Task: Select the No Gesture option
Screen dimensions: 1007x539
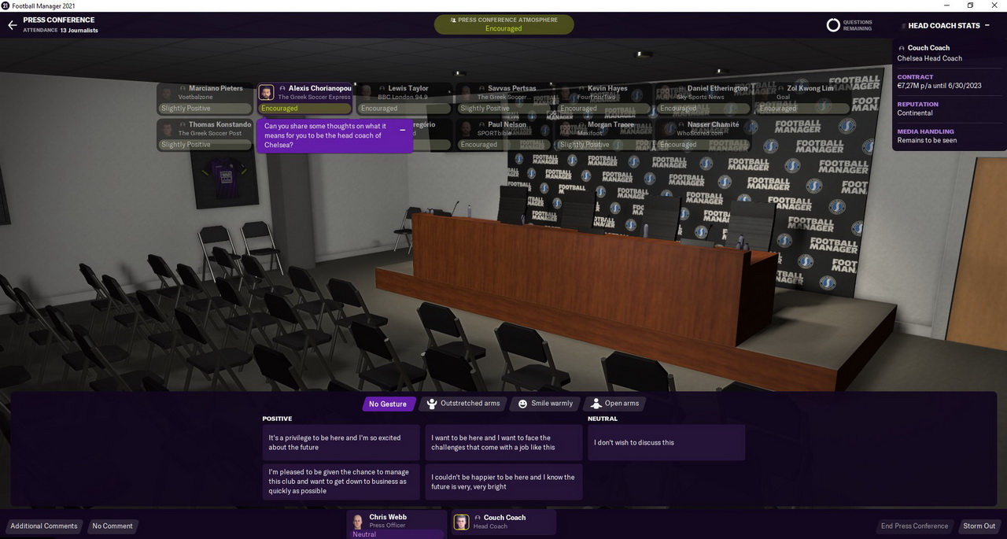Action: pyautogui.click(x=388, y=404)
